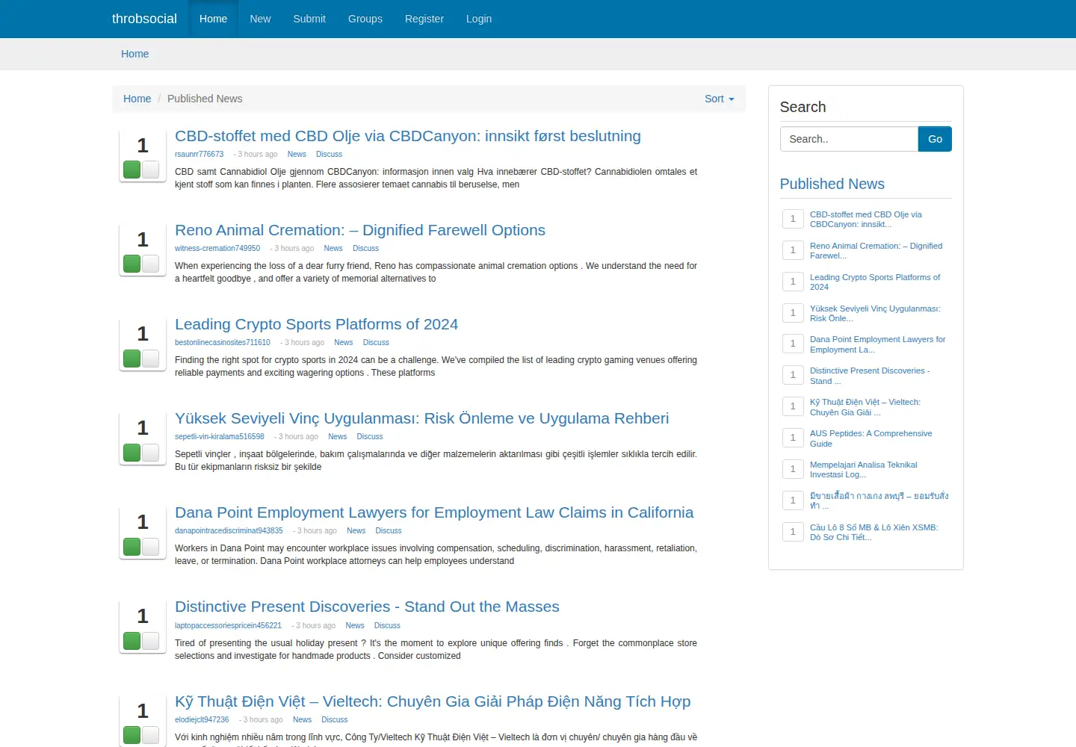
Task: Downvote Distinctive Present Discoveries post
Action: (150, 641)
